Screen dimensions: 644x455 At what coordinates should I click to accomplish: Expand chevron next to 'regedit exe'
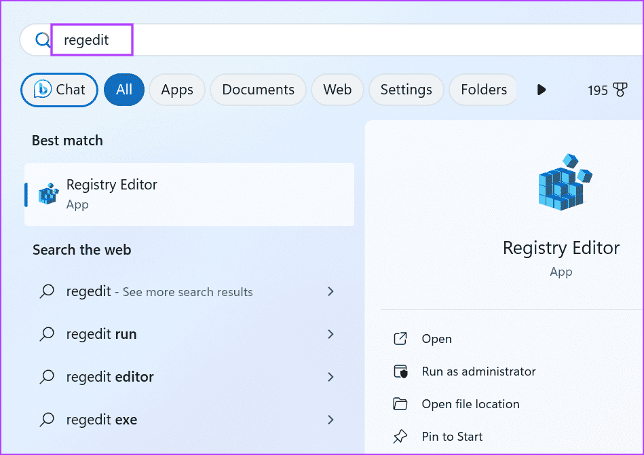tap(330, 420)
